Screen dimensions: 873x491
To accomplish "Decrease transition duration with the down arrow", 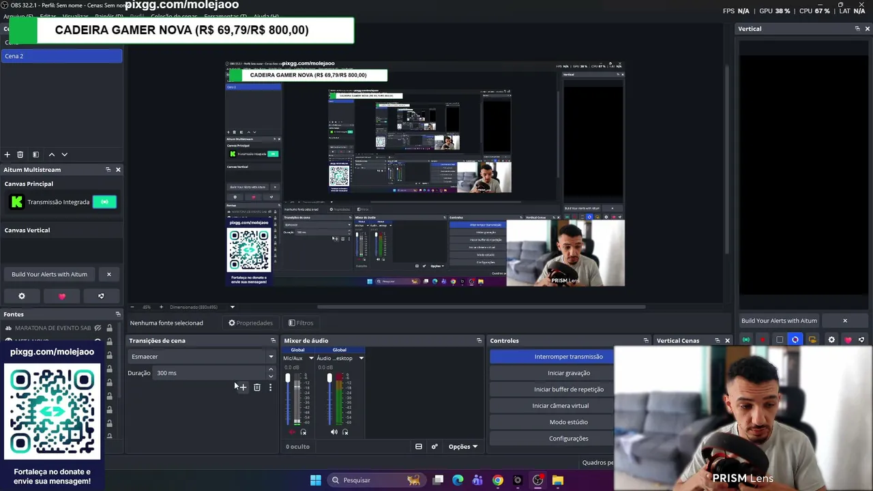I will point(271,376).
